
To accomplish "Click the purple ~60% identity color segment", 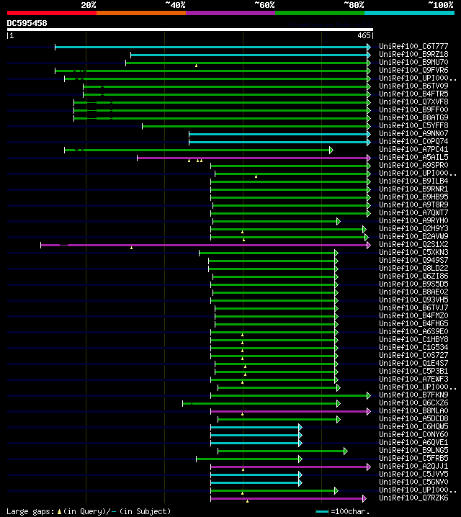I will point(230,13).
